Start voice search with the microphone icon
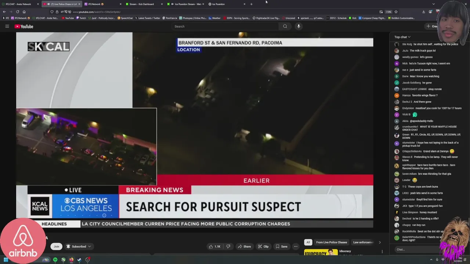Image resolution: width=470 pixels, height=264 pixels. (x=299, y=26)
